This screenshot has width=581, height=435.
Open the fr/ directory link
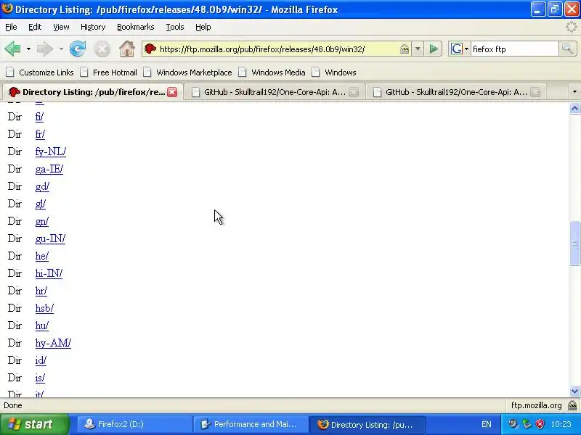click(40, 134)
